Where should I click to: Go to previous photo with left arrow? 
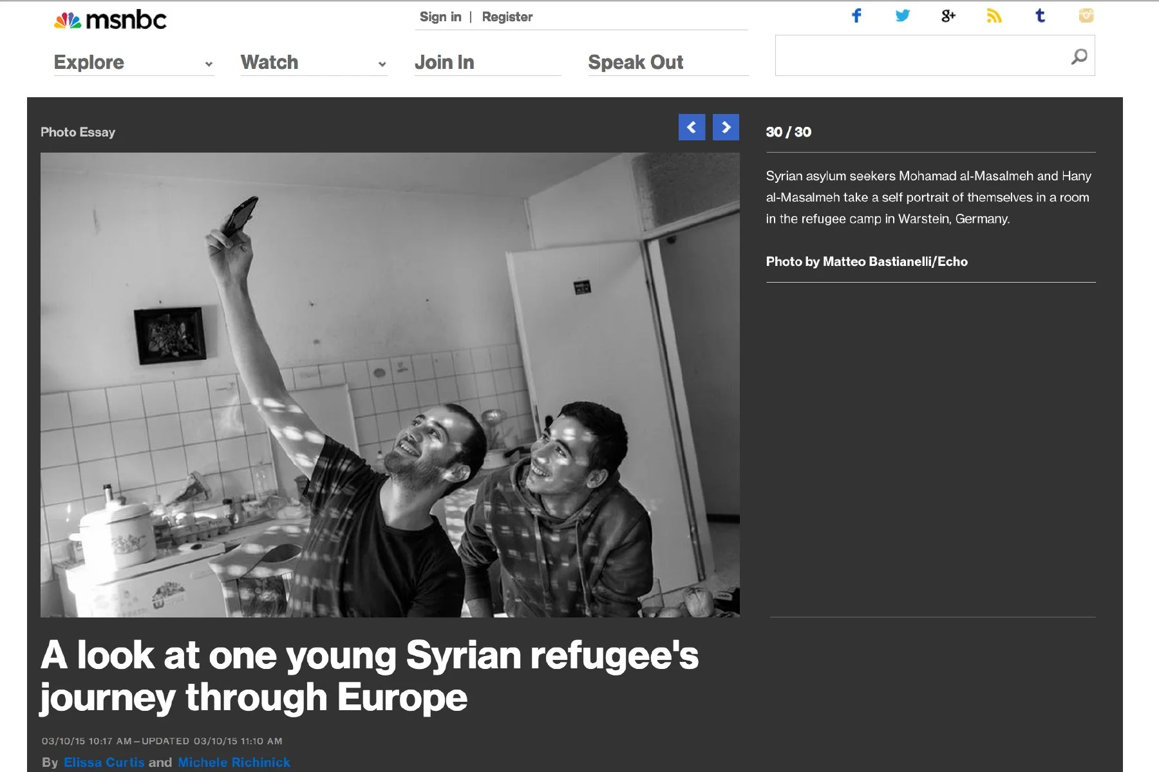tap(692, 127)
